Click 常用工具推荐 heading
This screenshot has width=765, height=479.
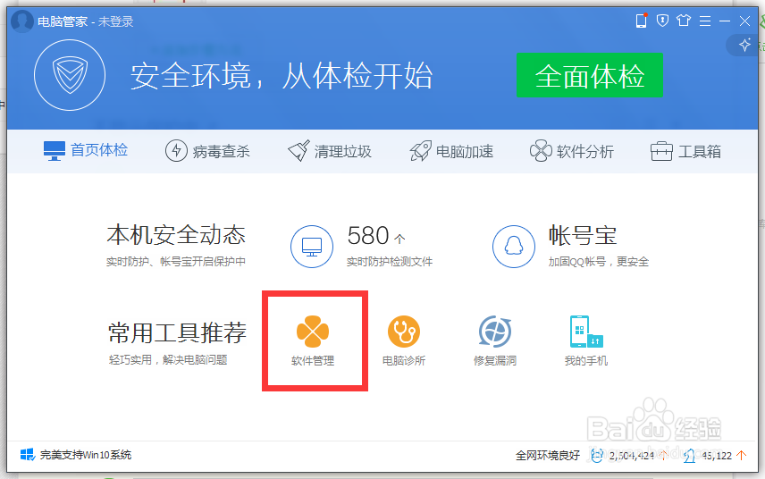pyautogui.click(x=177, y=333)
